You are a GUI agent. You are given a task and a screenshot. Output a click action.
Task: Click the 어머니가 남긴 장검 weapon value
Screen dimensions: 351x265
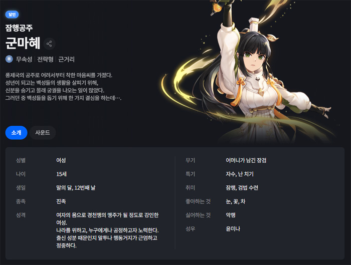point(246,160)
